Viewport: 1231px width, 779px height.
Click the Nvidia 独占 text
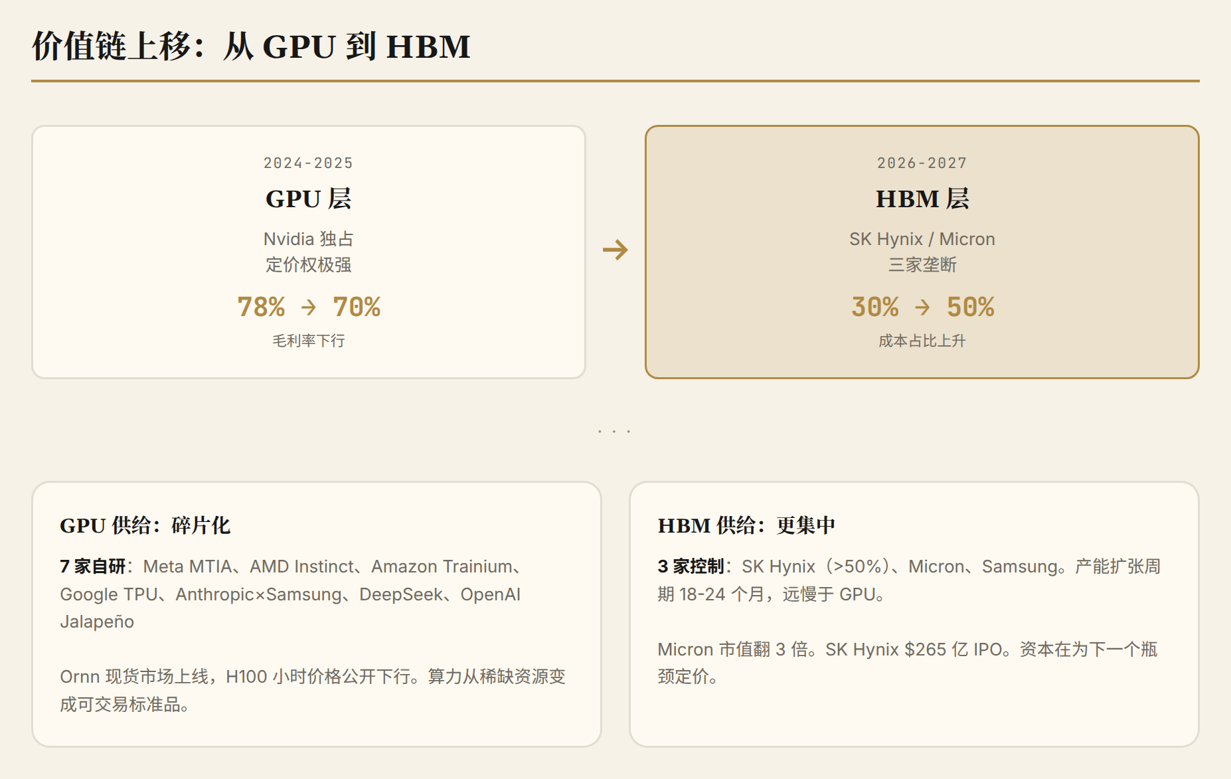point(308,238)
